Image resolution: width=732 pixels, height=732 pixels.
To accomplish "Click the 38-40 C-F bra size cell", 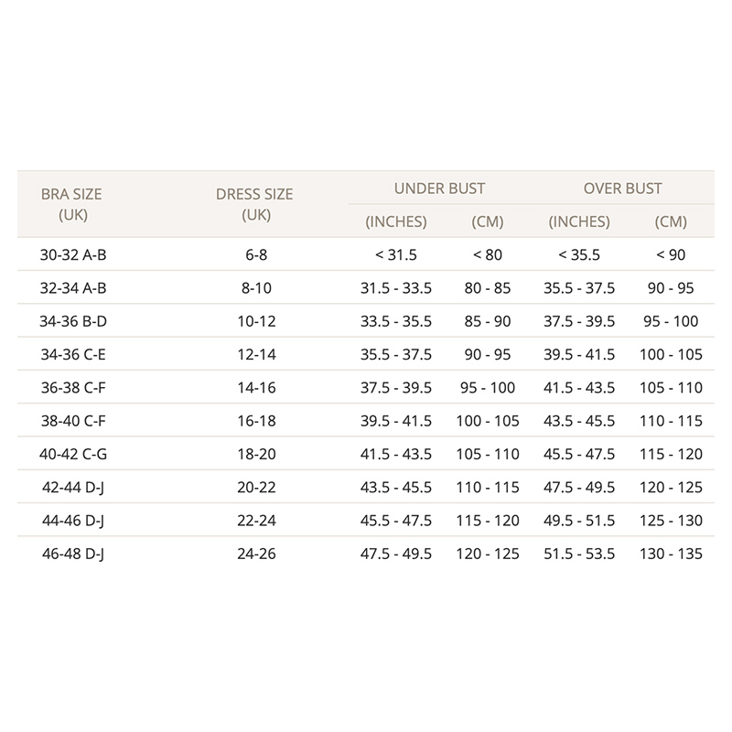I will [x=73, y=421].
